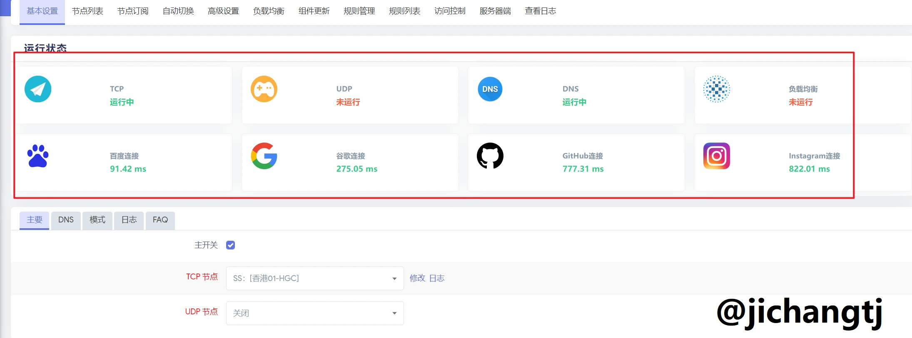912x338 pixels.
Task: Open the 规则管理 tab
Action: 359,11
